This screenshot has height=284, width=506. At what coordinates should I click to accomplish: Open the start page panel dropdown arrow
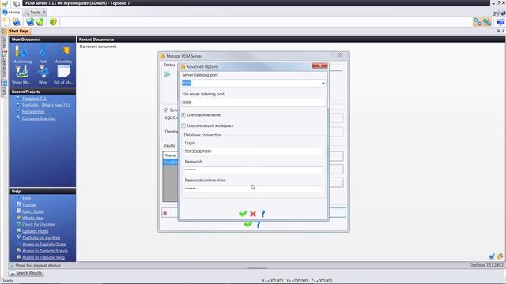point(499,32)
